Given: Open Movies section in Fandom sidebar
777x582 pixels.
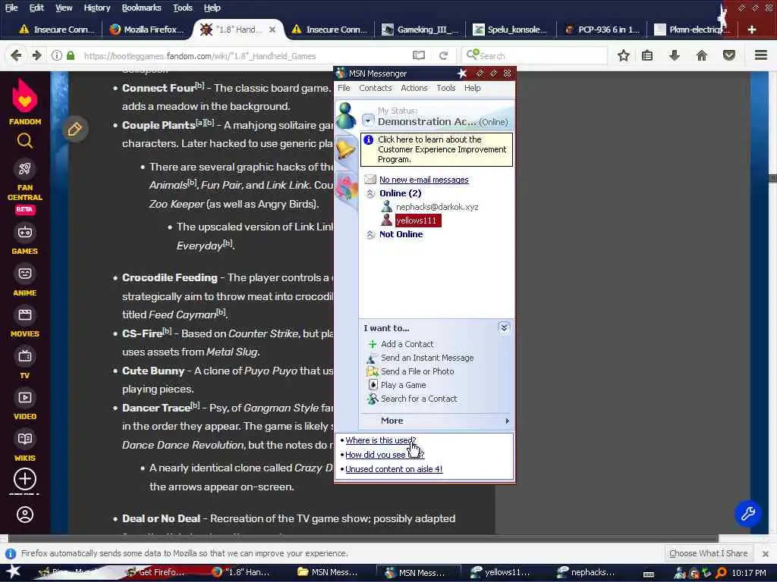Looking at the screenshot, I should [x=25, y=323].
